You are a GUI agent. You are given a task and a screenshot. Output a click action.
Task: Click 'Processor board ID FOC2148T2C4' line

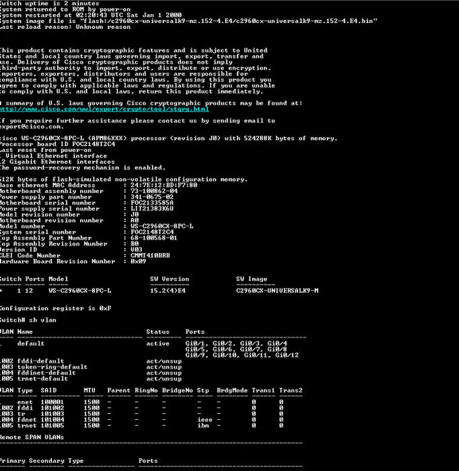(x=57, y=144)
